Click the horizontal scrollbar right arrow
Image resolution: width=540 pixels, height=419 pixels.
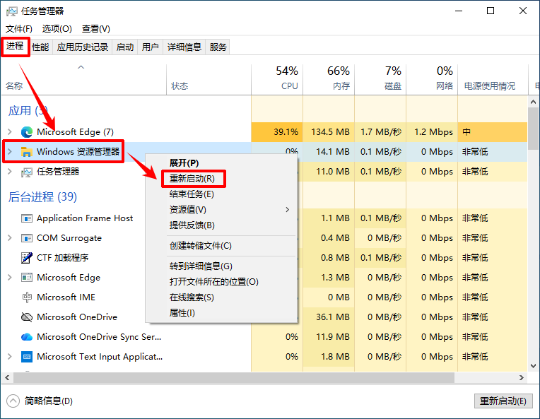(522, 378)
